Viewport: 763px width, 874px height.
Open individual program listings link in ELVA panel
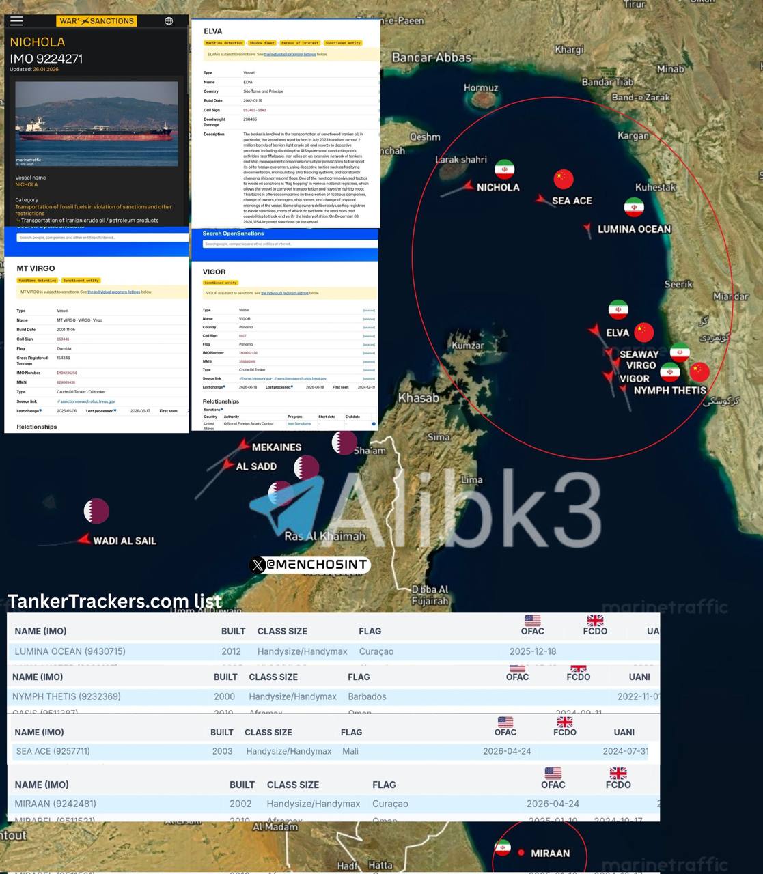click(290, 54)
